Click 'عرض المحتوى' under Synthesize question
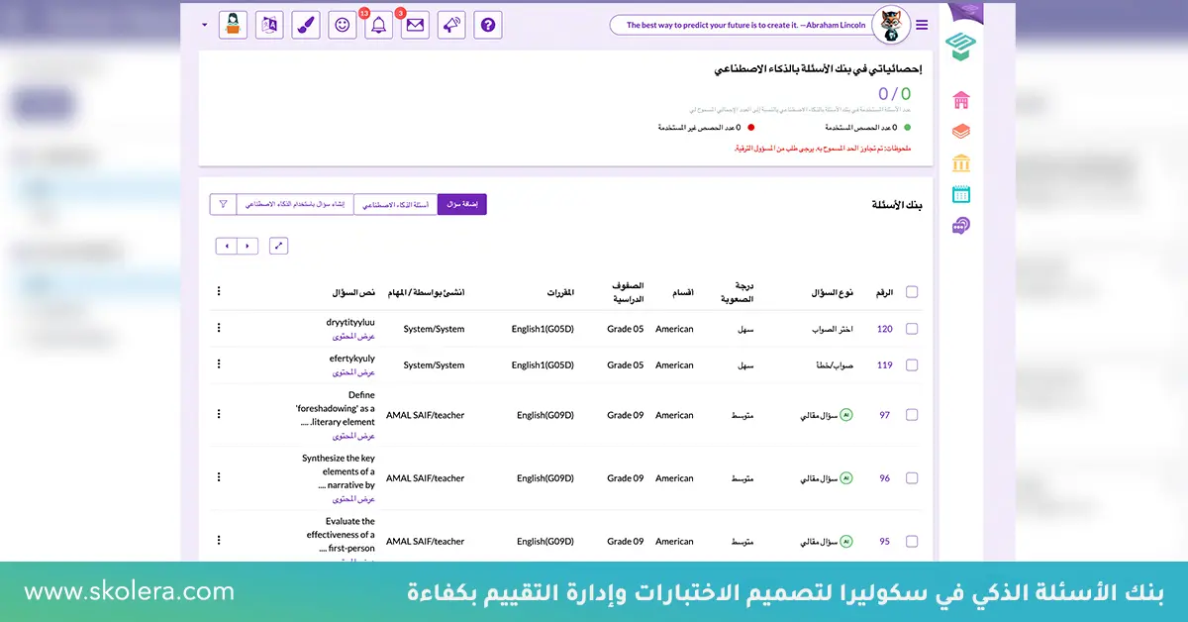Screen dimensions: 1188x622 coord(353,499)
